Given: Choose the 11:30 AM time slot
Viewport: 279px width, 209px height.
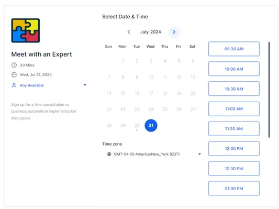Looking at the screenshot, I should [234, 129].
